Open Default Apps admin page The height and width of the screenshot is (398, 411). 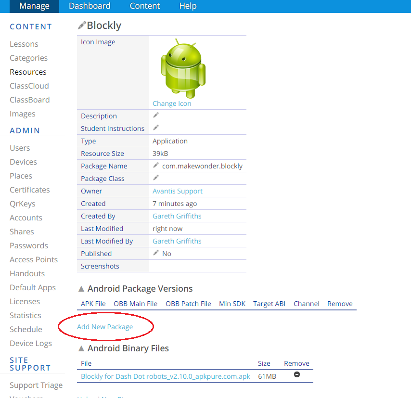tap(33, 288)
